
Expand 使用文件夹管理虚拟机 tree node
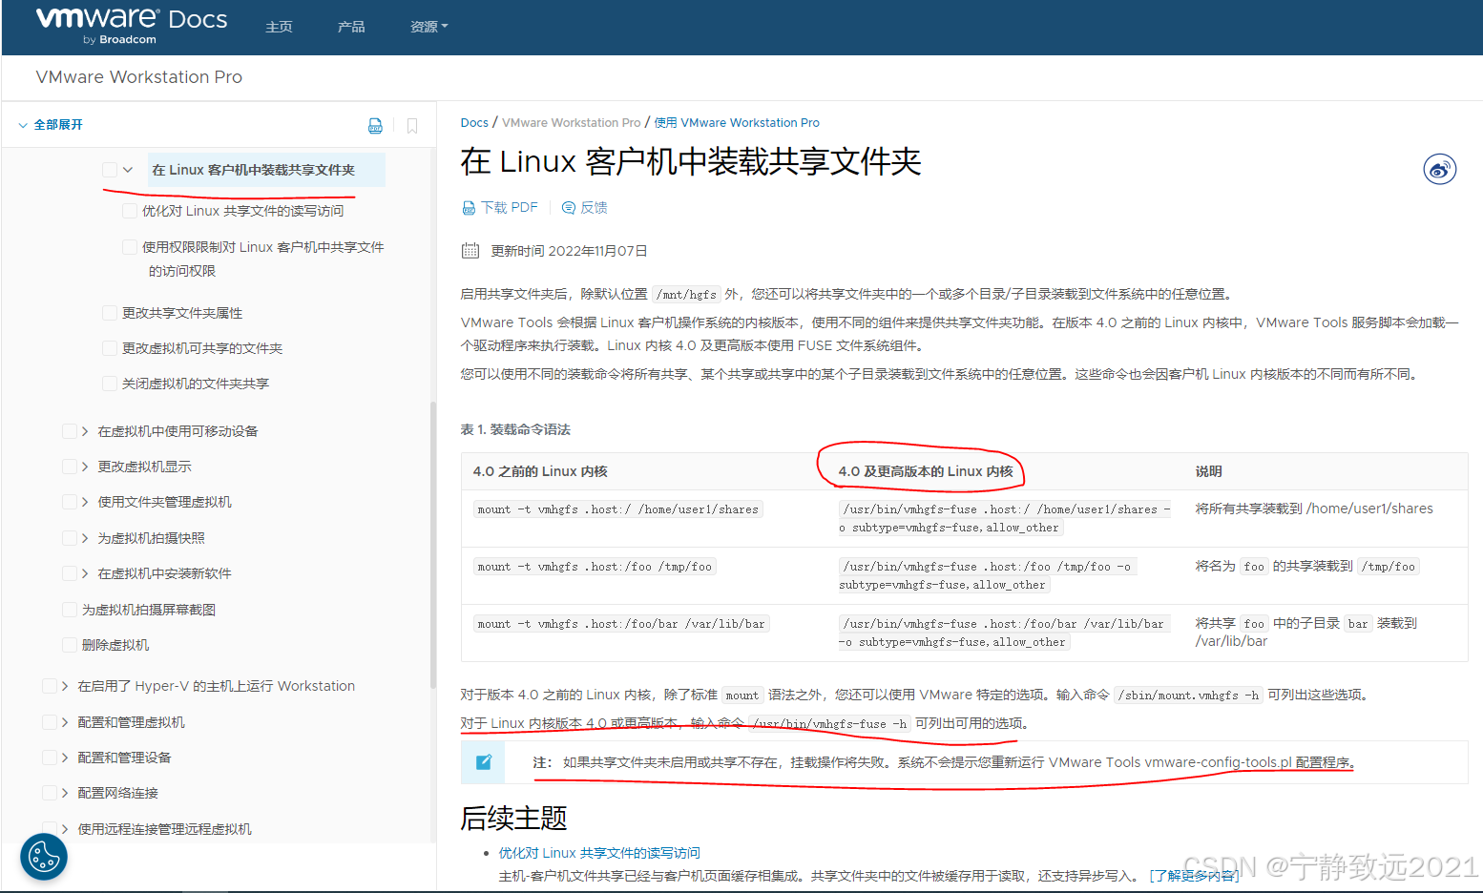(x=85, y=502)
